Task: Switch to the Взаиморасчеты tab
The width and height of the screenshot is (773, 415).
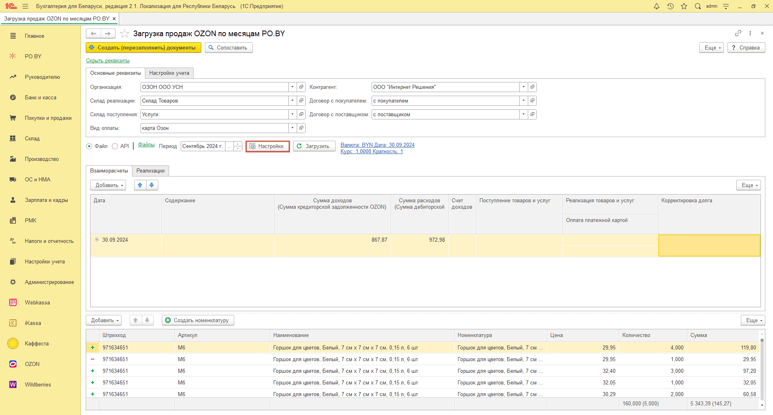Action: 109,171
